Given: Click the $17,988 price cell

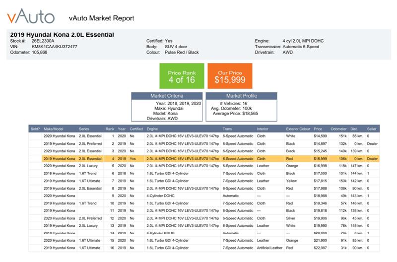Looking at the screenshot, I should coord(320,189).
